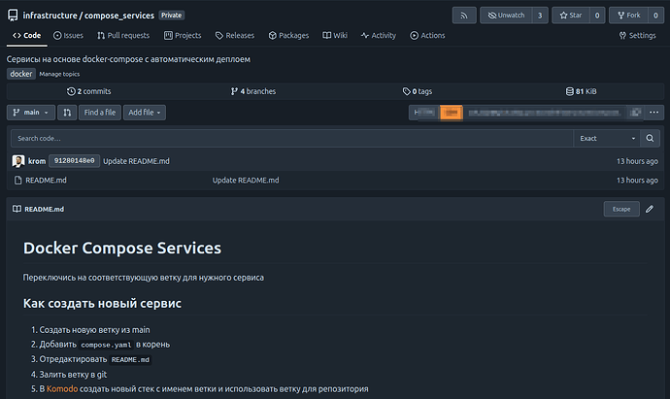Open the Pull requests tab
Viewport: 670px width, 399px height.
point(123,36)
